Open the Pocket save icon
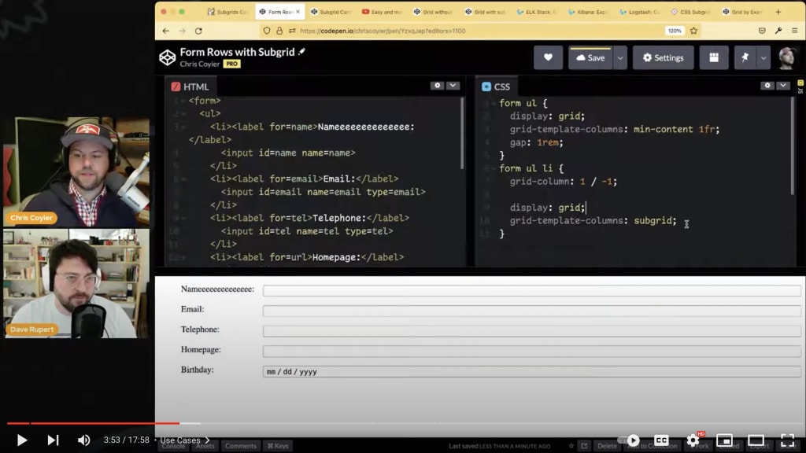Screen dimensions: 806x453 coord(762,31)
